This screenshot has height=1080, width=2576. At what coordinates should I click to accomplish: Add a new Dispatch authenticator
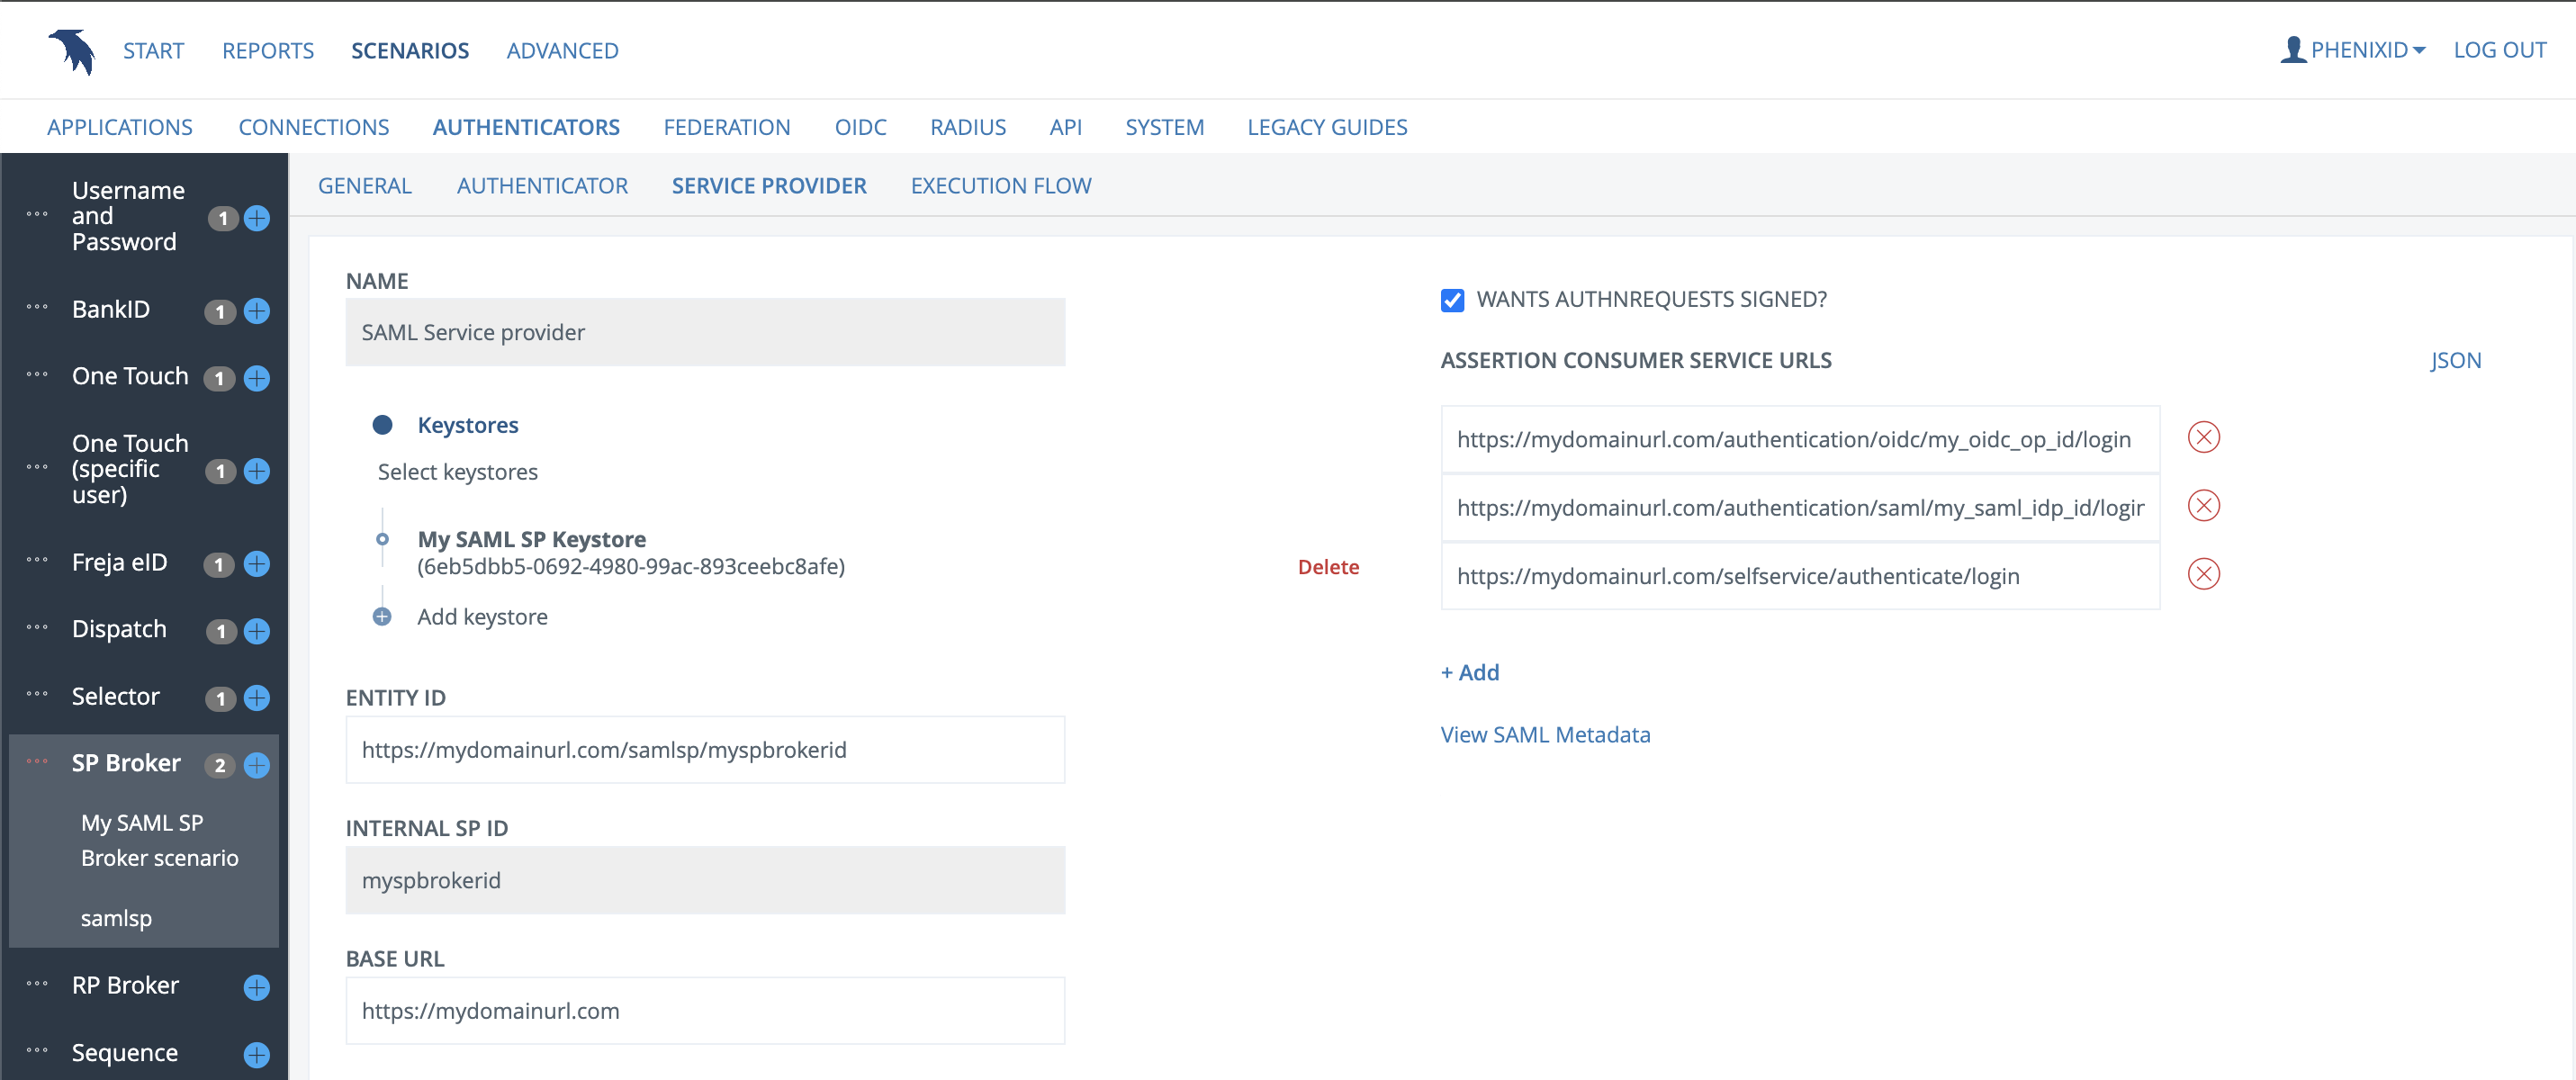[x=257, y=631]
